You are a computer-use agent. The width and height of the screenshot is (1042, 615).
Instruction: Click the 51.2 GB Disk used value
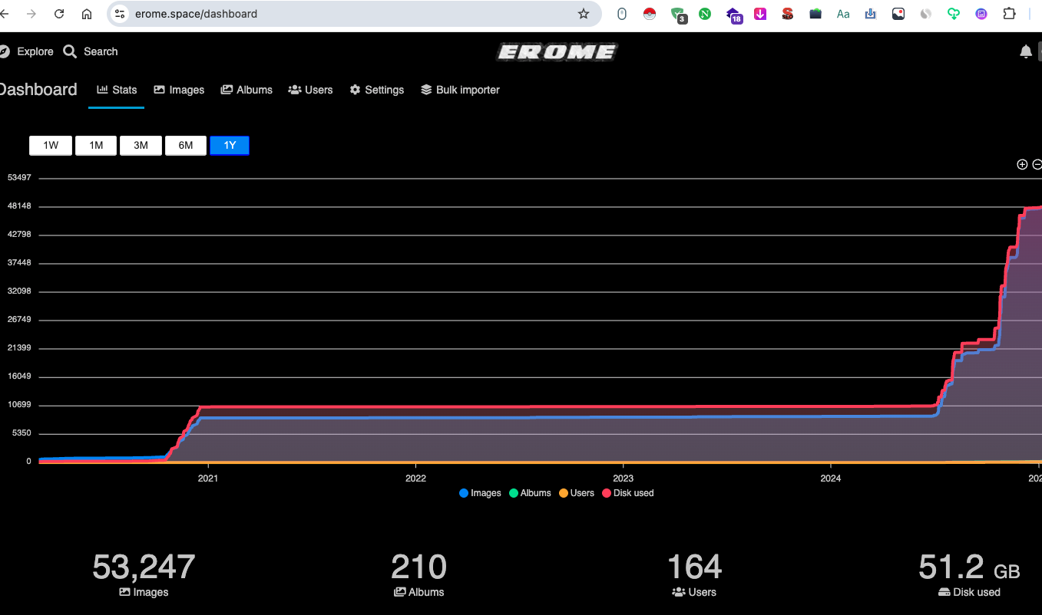pos(969,568)
